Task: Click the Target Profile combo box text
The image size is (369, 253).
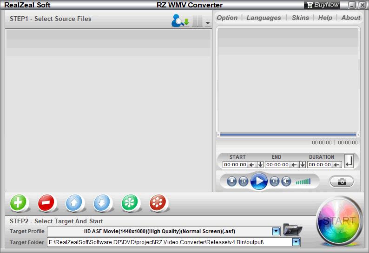Action: [159, 231]
